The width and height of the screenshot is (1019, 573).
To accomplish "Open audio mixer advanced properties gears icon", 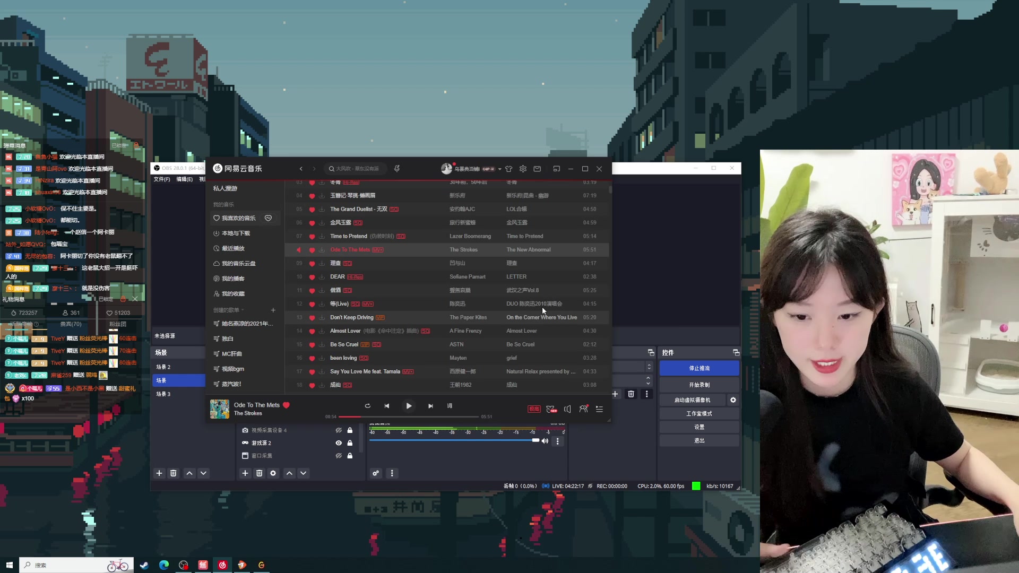I will pos(376,473).
